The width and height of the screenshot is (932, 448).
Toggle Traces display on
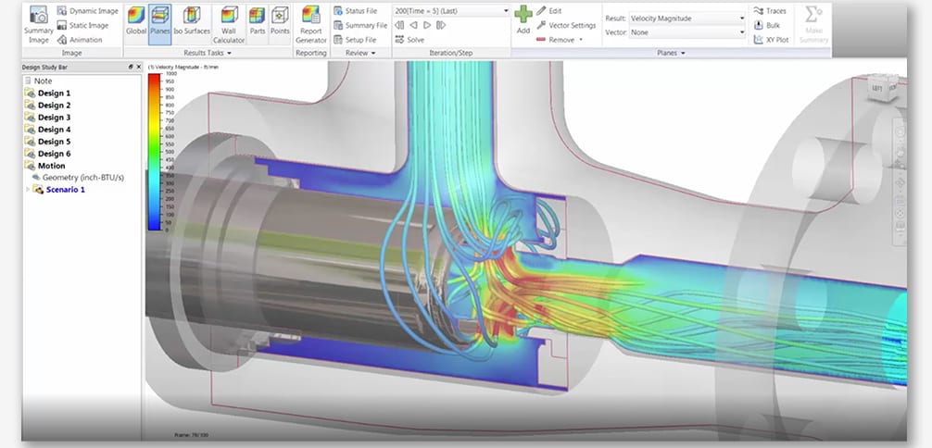click(769, 11)
